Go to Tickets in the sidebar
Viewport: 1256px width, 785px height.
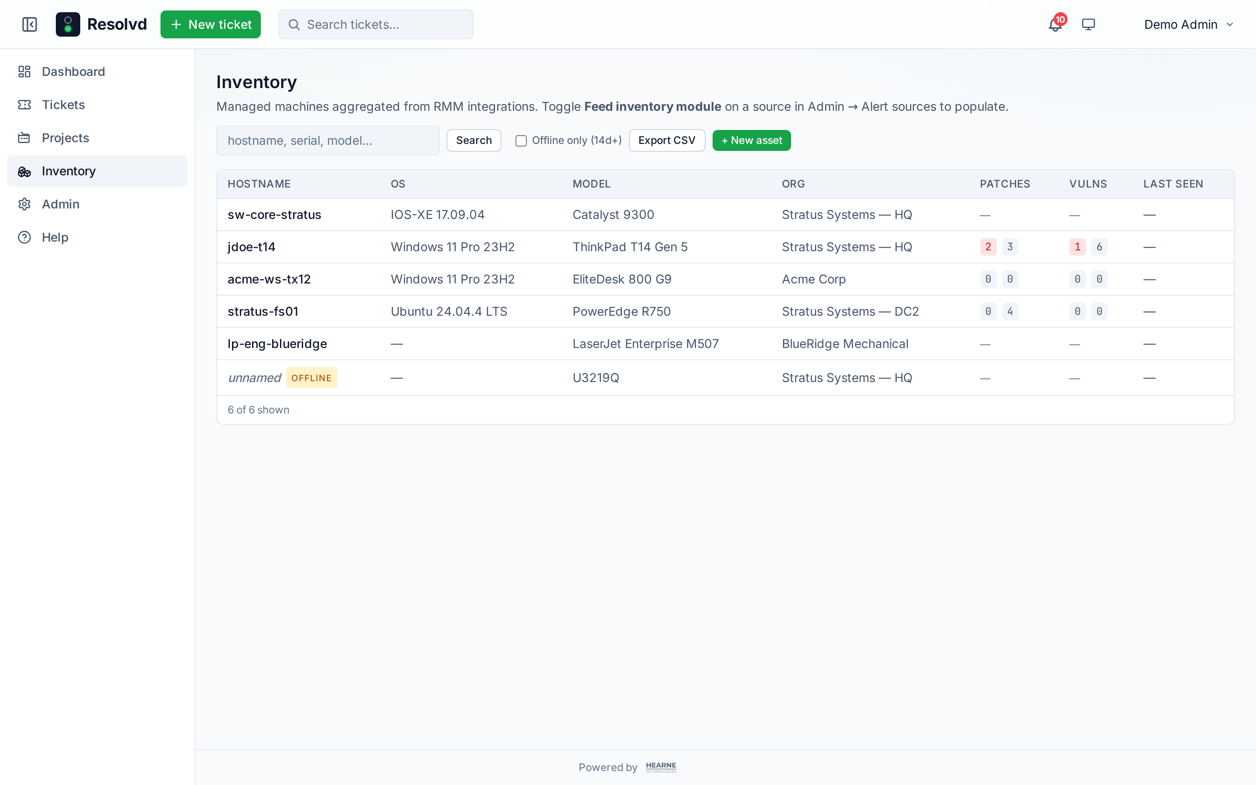point(97,105)
